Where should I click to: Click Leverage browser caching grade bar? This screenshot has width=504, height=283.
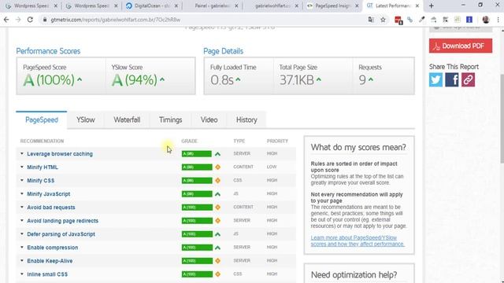pyautogui.click(x=197, y=154)
